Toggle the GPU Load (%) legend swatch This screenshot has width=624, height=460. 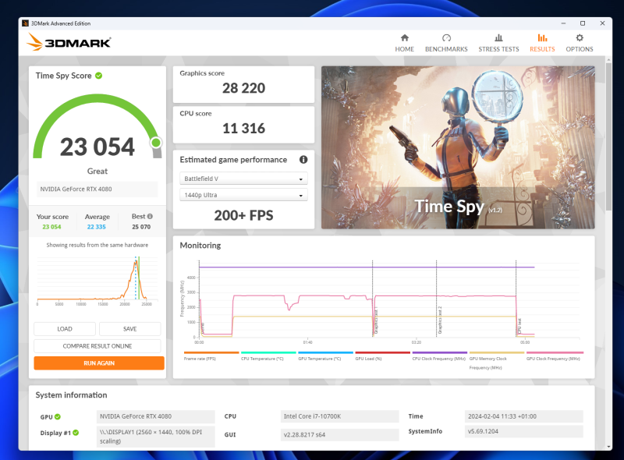click(382, 352)
